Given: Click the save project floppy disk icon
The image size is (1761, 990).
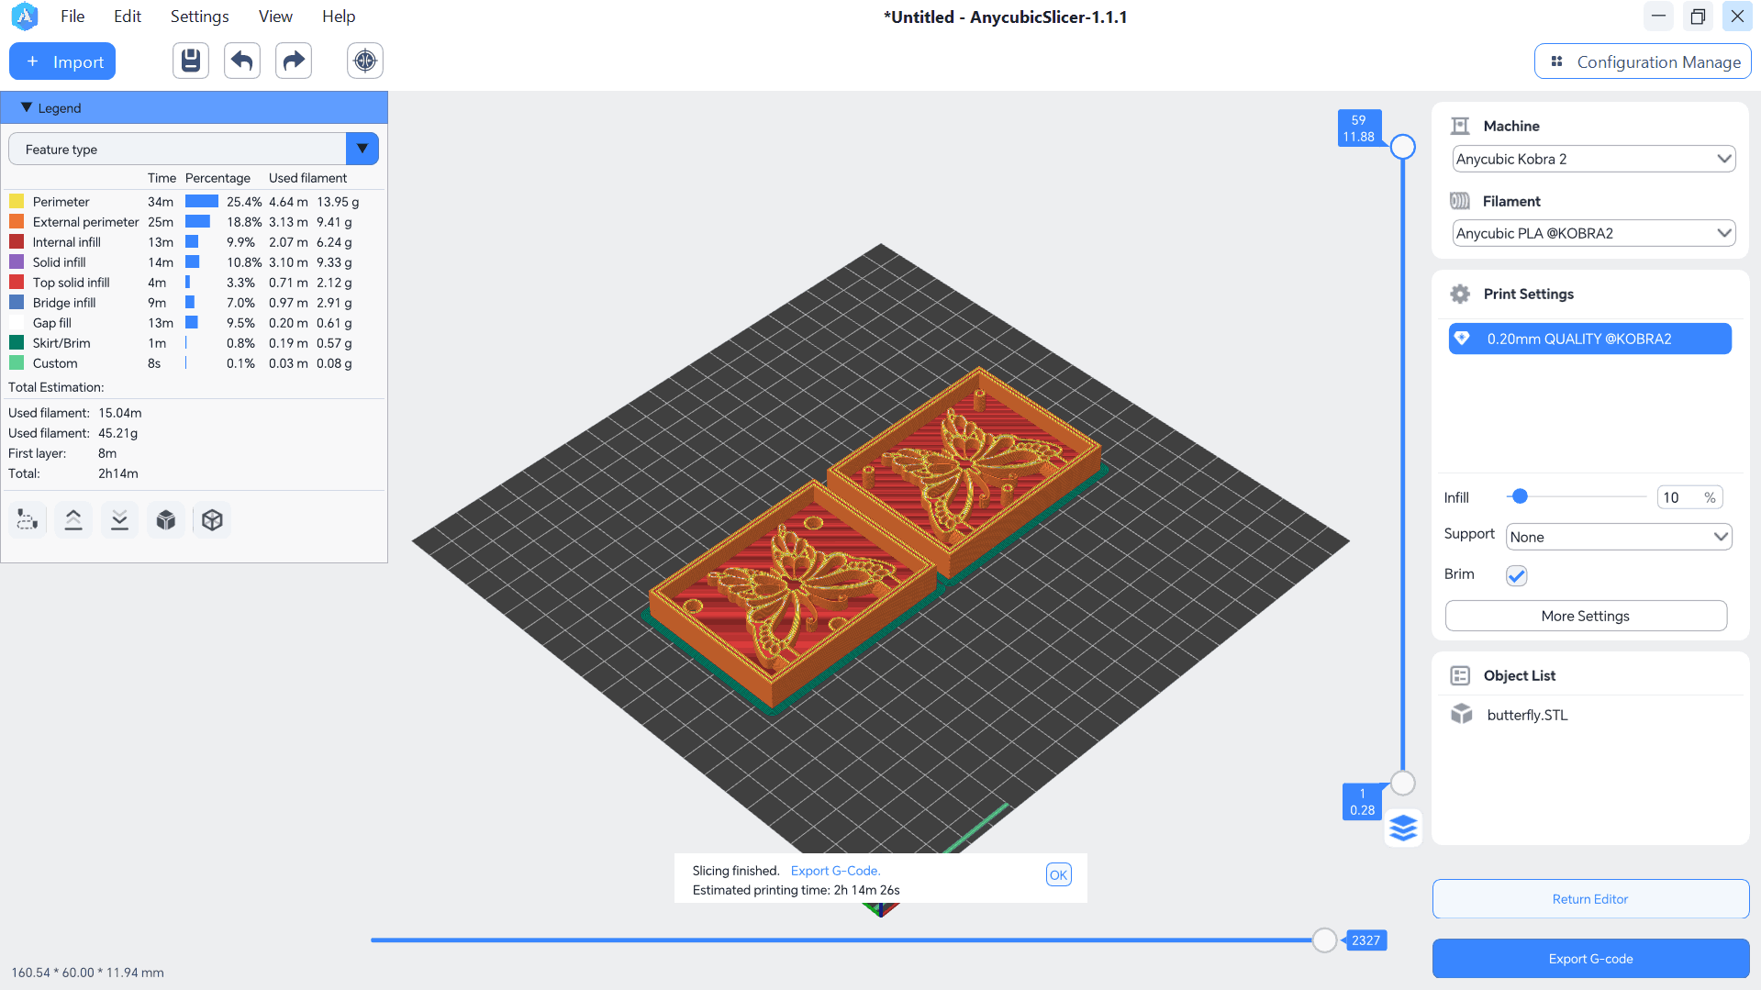Looking at the screenshot, I should coord(191,61).
